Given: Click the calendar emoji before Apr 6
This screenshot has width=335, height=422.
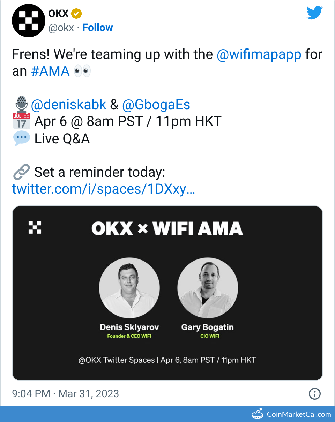Looking at the screenshot, I should [x=22, y=121].
